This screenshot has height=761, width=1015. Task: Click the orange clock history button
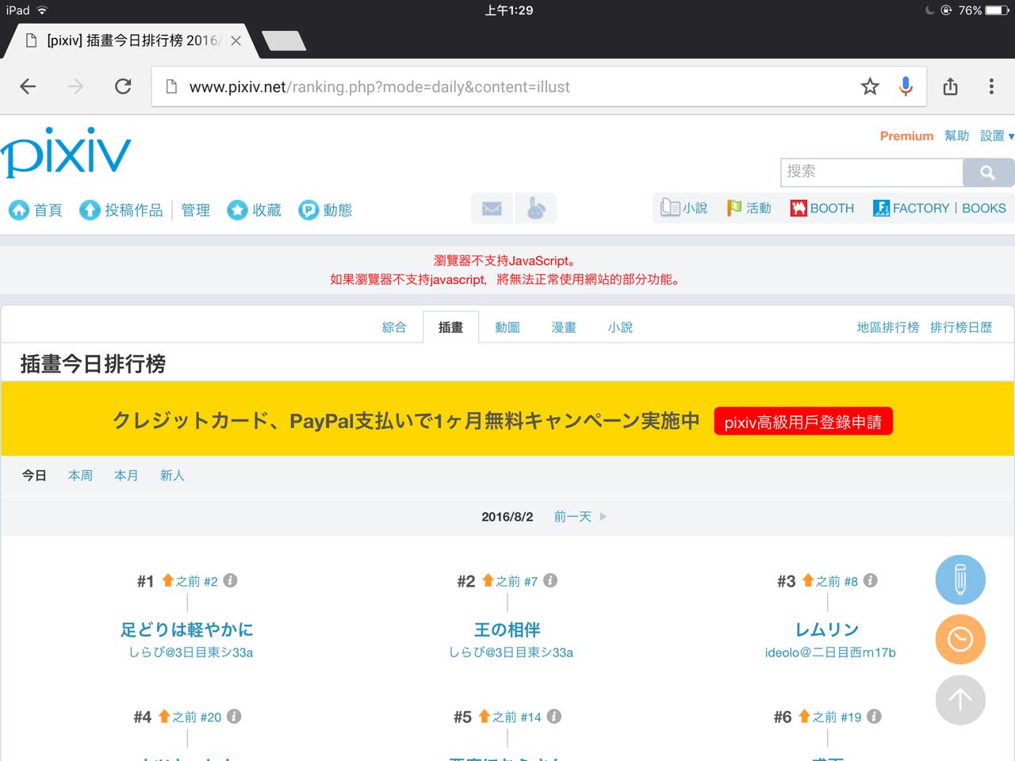point(960,639)
